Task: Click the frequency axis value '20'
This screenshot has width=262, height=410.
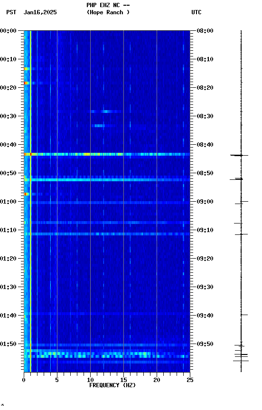Action: point(157,380)
